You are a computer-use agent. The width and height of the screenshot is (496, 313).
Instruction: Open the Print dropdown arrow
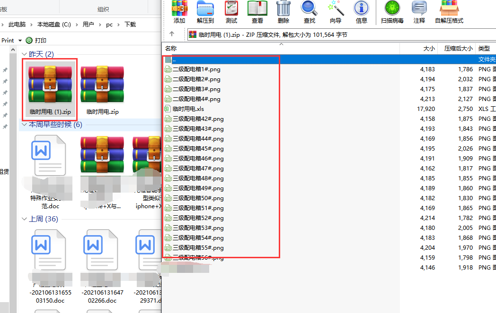(19, 41)
